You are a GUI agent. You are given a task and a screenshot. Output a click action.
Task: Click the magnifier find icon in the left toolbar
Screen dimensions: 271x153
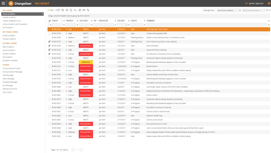tap(75, 10)
